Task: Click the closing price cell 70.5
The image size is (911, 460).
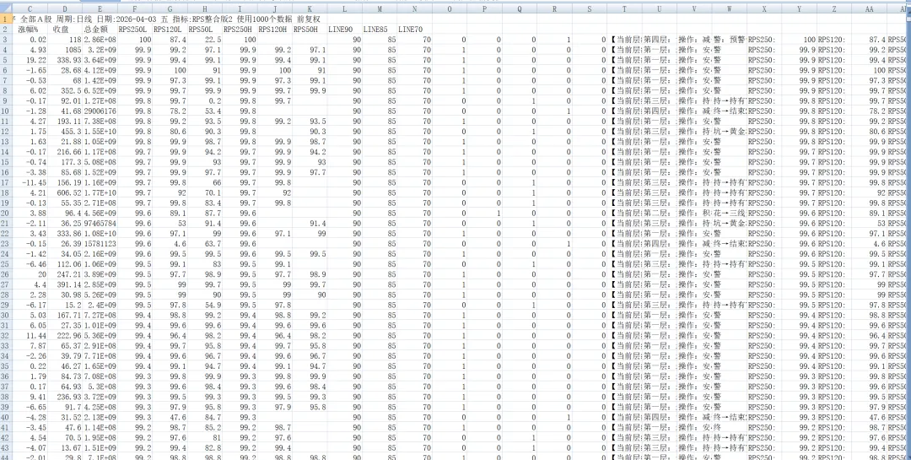Action: (x=64, y=438)
